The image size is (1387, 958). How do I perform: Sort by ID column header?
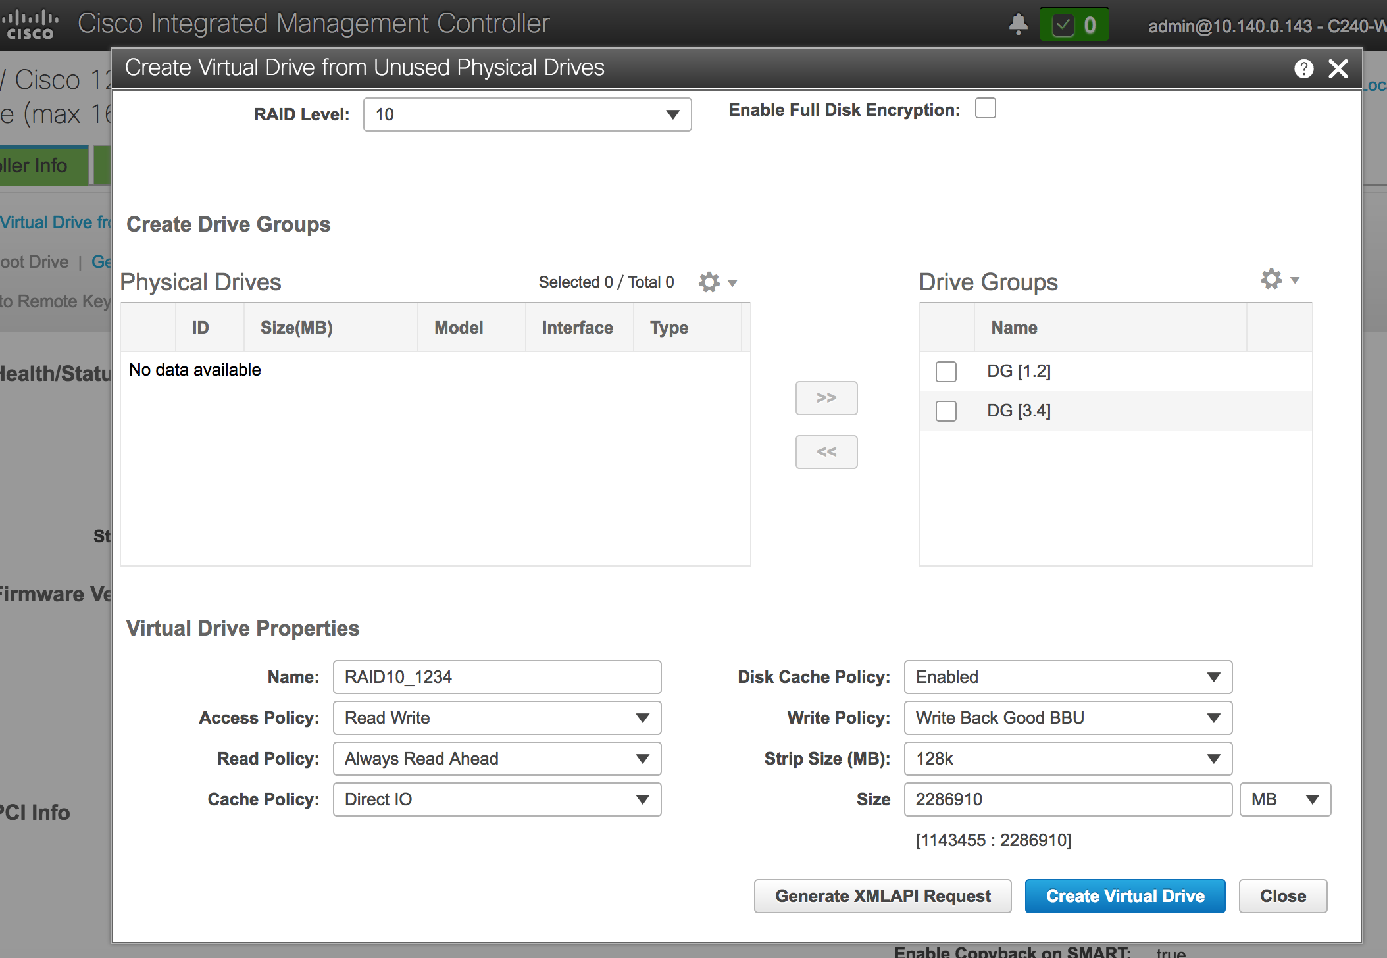click(209, 328)
